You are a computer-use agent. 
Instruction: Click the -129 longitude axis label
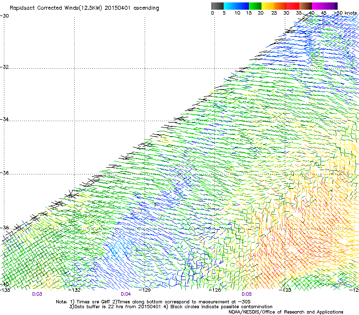coord(145,290)
